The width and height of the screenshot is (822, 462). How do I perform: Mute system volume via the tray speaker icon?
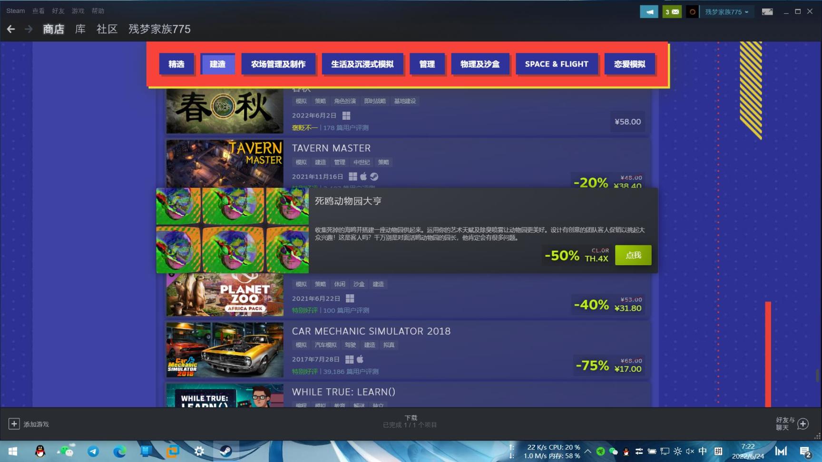pyautogui.click(x=690, y=451)
